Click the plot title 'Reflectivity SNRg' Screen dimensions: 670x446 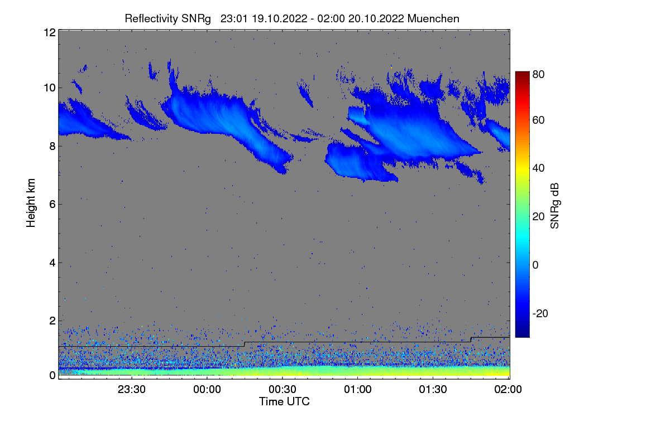click(x=167, y=18)
